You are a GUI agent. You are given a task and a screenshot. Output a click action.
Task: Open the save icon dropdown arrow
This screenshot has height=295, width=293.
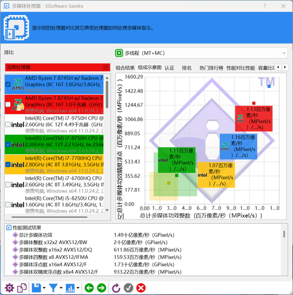[44, 288]
